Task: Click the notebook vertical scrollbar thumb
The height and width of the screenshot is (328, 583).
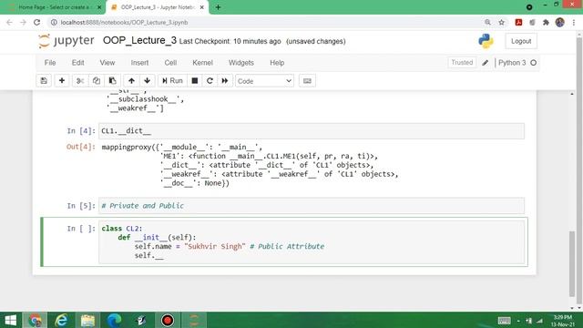Action: 572,263
